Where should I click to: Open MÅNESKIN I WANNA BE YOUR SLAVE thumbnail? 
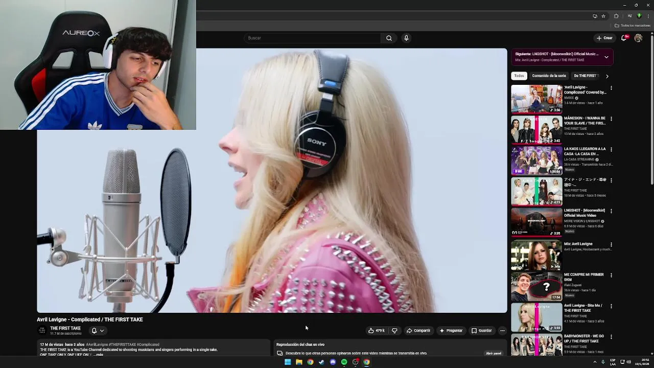coord(536,129)
